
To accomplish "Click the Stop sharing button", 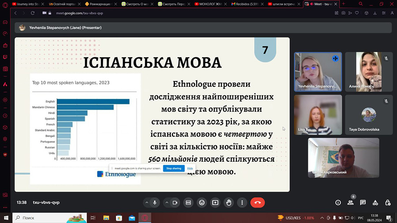I will coord(173,168).
